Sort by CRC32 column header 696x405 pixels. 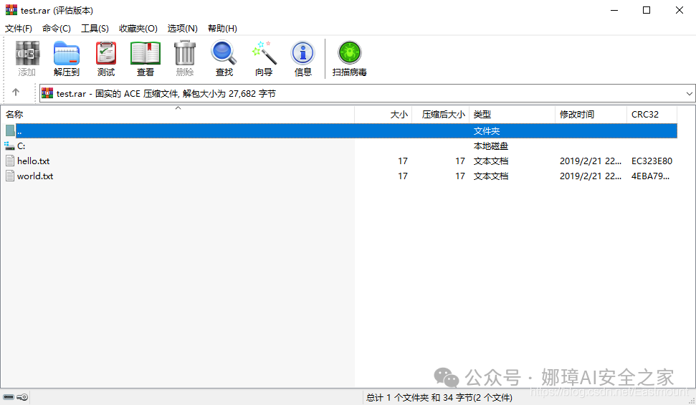(652, 115)
